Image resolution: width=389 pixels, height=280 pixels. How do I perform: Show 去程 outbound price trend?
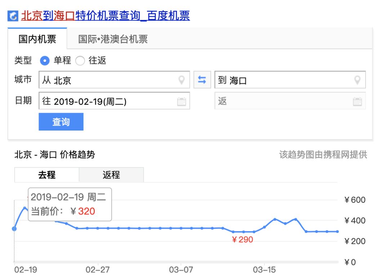pos(47,175)
